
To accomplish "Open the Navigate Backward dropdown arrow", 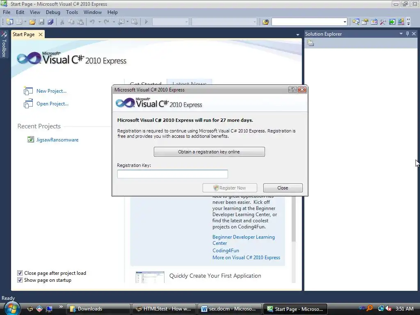I will (128, 22).
